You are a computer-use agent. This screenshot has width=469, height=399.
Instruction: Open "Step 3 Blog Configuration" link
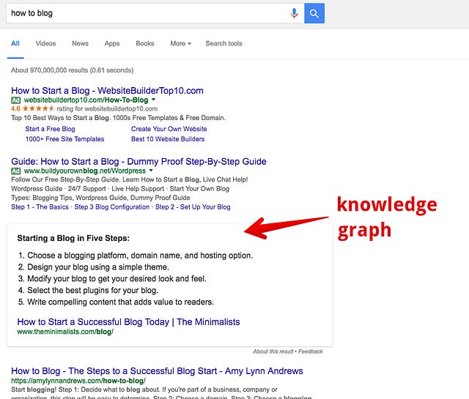point(112,207)
